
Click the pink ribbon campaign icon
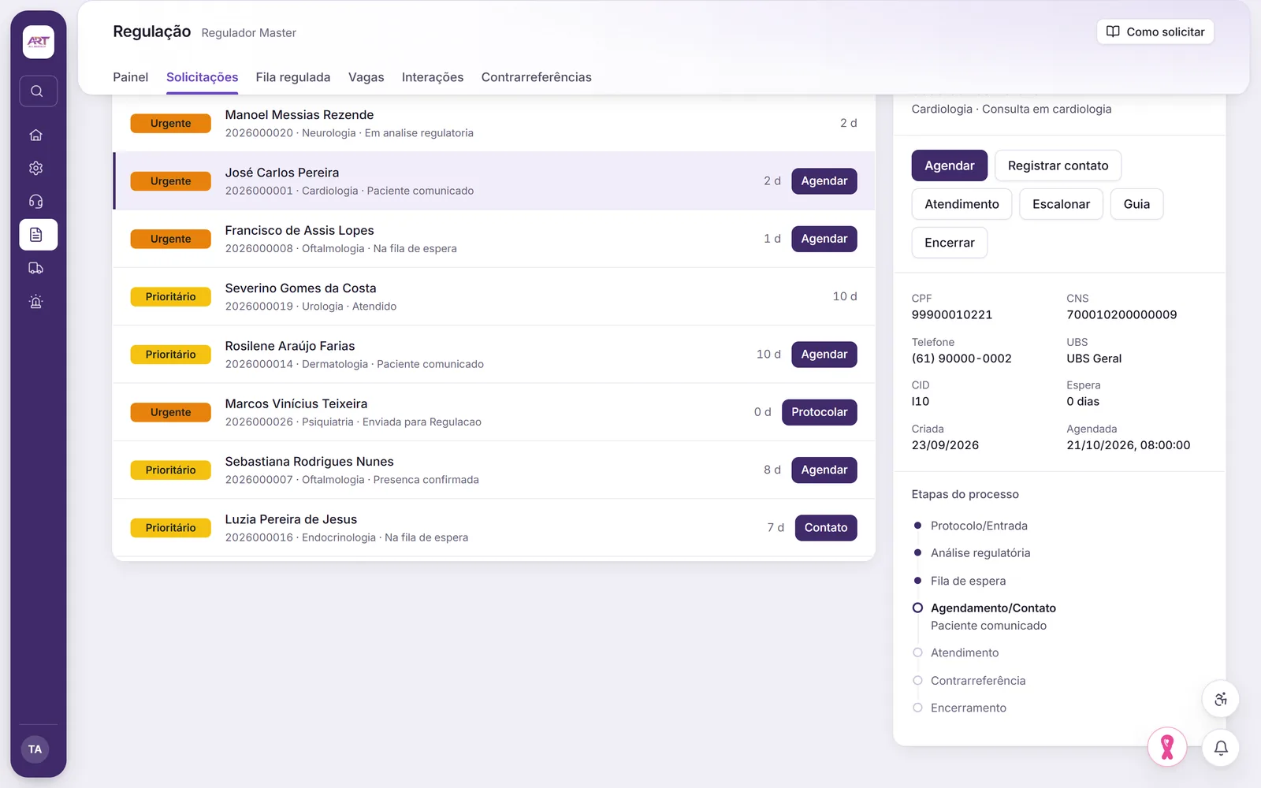coord(1167,746)
